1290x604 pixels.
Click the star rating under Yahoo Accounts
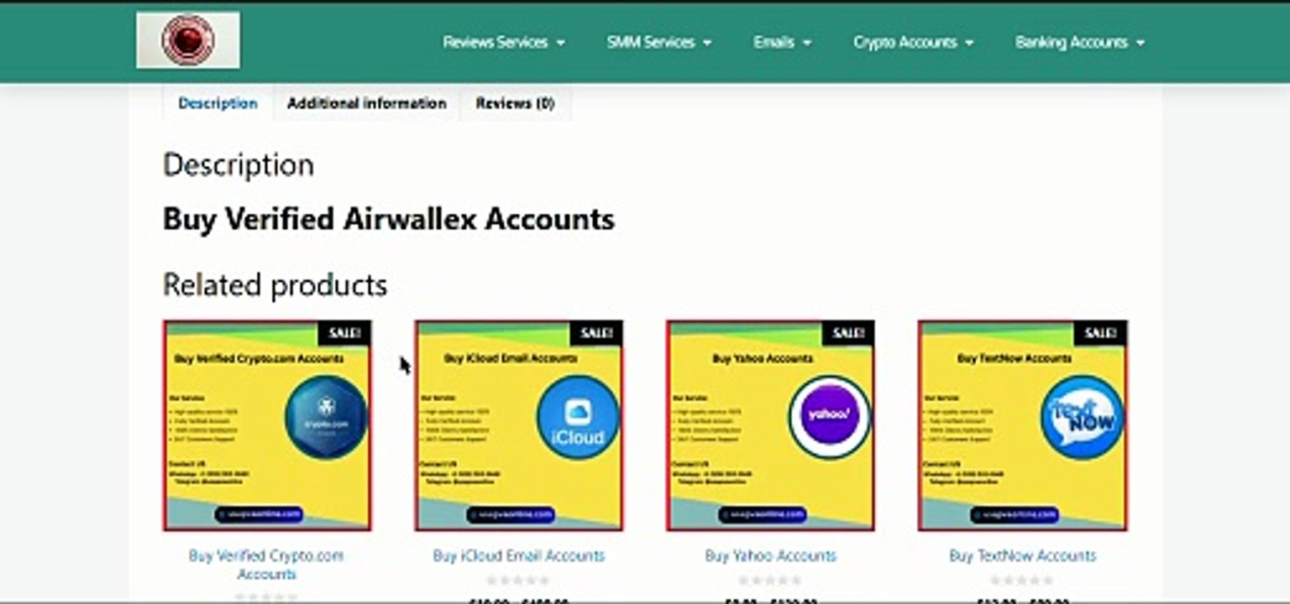tap(771, 581)
